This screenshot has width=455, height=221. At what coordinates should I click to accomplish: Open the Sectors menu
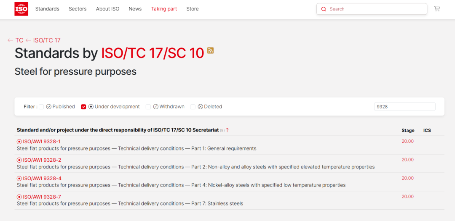(x=78, y=9)
